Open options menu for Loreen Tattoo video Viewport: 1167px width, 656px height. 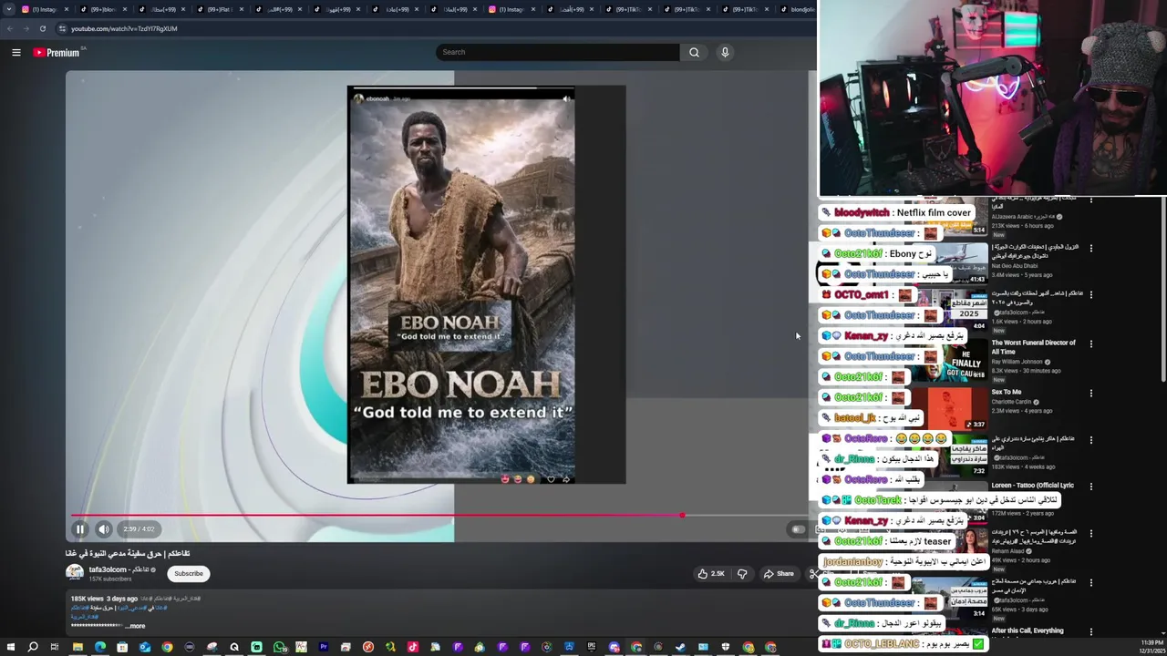(x=1090, y=487)
